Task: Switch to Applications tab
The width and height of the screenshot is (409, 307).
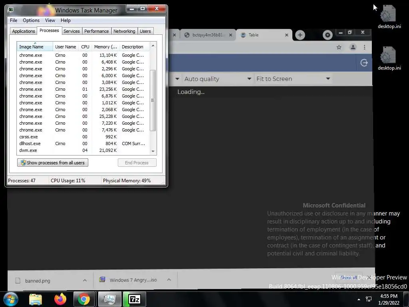Action: click(x=24, y=31)
